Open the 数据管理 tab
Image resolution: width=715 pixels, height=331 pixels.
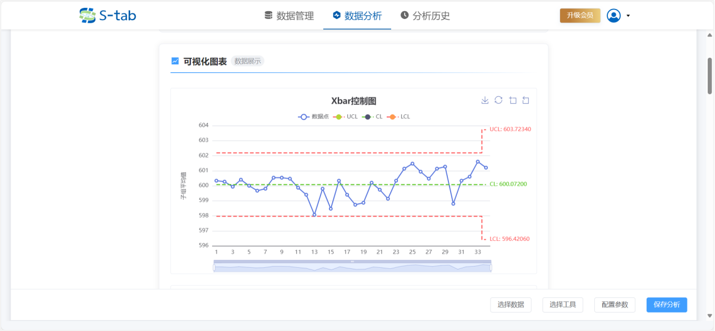point(289,16)
